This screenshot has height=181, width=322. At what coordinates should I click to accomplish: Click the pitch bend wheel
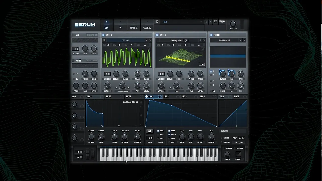point(88,154)
